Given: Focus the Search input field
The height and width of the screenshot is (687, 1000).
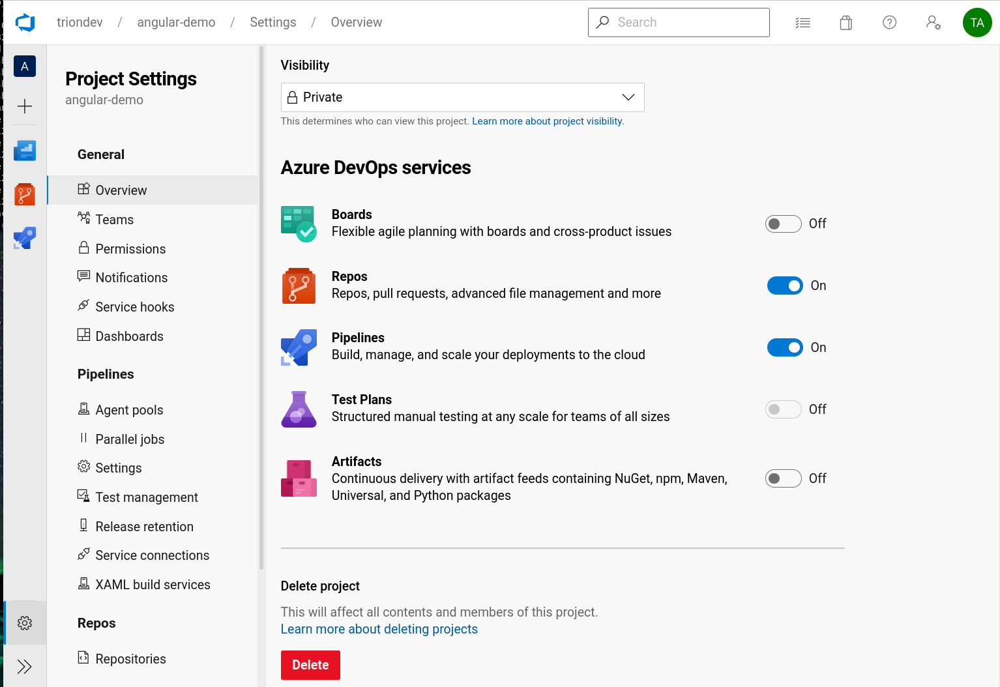Looking at the screenshot, I should click(679, 22).
